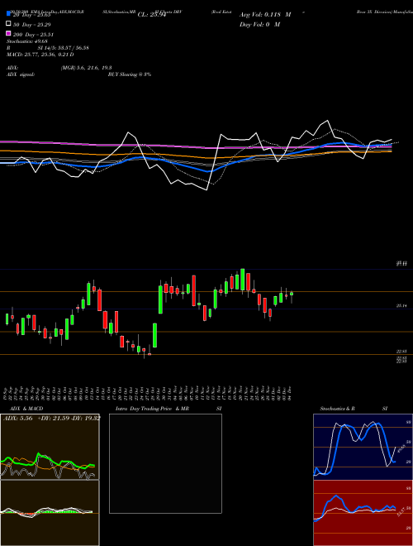
Task: Click the RSI 14/3 value 53.57 / 56.58
Action: click(x=64, y=48)
